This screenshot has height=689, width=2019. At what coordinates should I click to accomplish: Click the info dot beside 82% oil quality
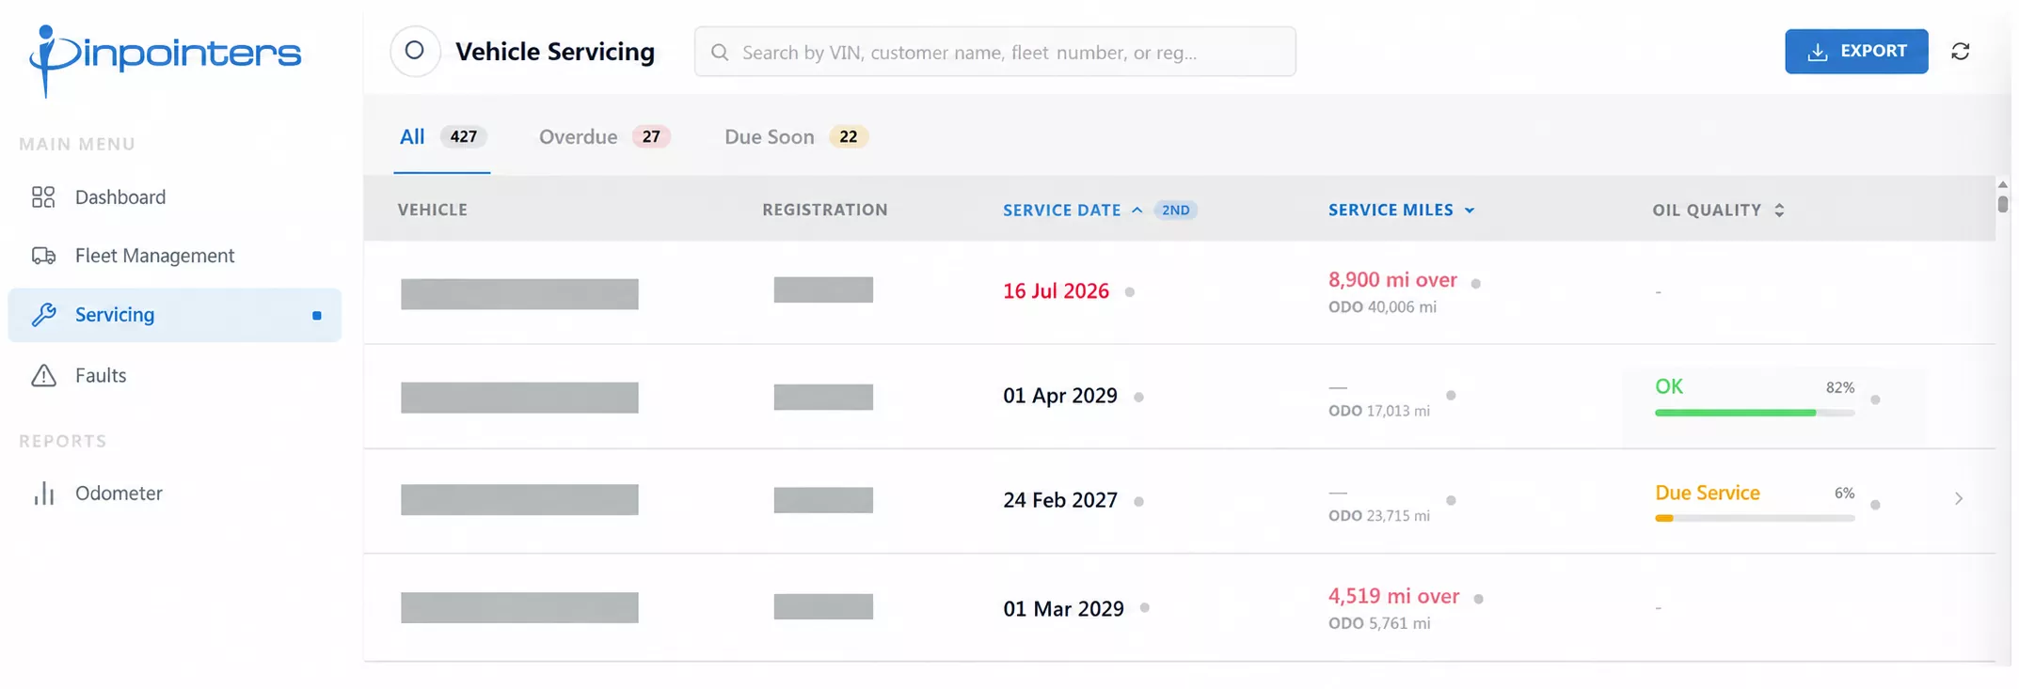(1875, 400)
